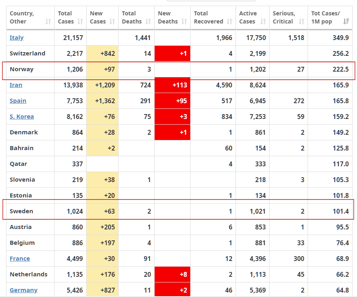Screen dimensions: 357x297
Task: Click France's total recovered 12
Action: tap(229, 259)
